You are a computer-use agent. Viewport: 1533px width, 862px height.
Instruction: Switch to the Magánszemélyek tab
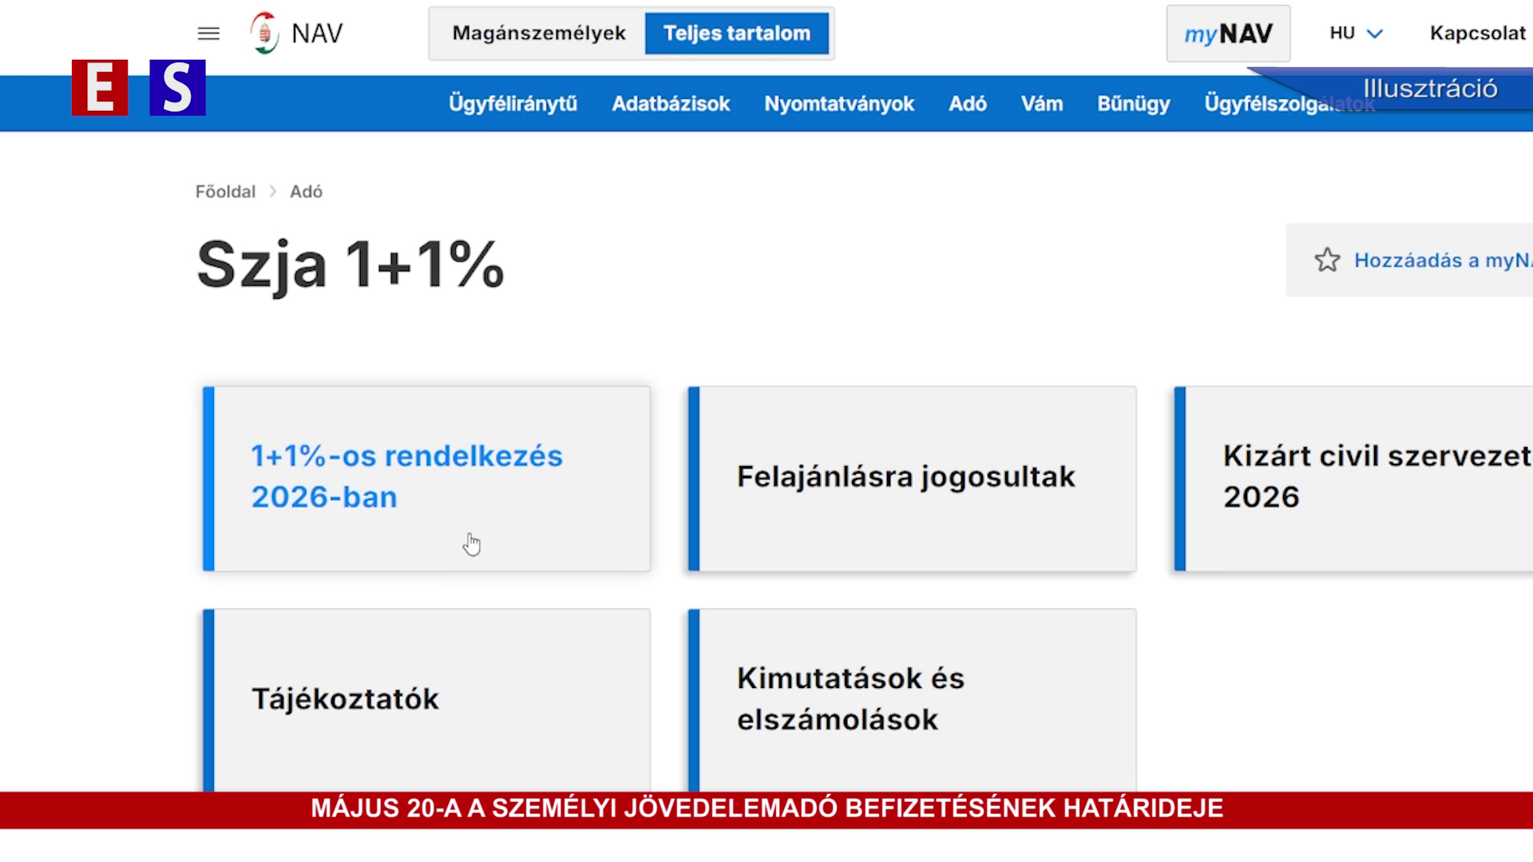pyautogui.click(x=538, y=33)
